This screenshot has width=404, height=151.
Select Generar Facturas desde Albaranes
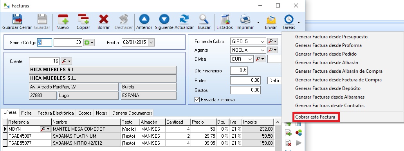pos(330,97)
